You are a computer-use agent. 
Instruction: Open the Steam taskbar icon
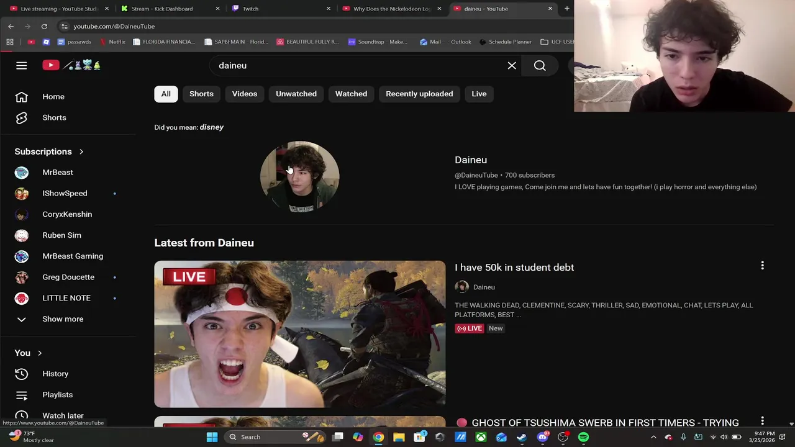522,437
